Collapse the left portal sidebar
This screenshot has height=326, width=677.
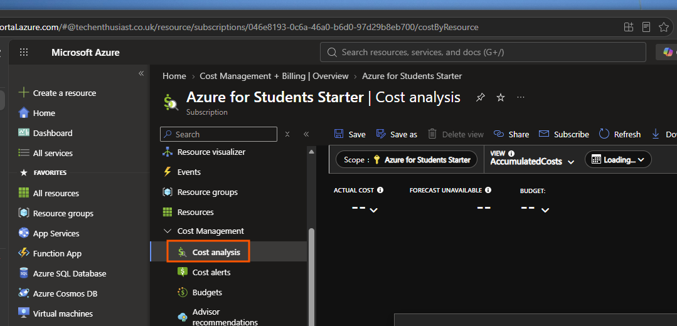141,73
